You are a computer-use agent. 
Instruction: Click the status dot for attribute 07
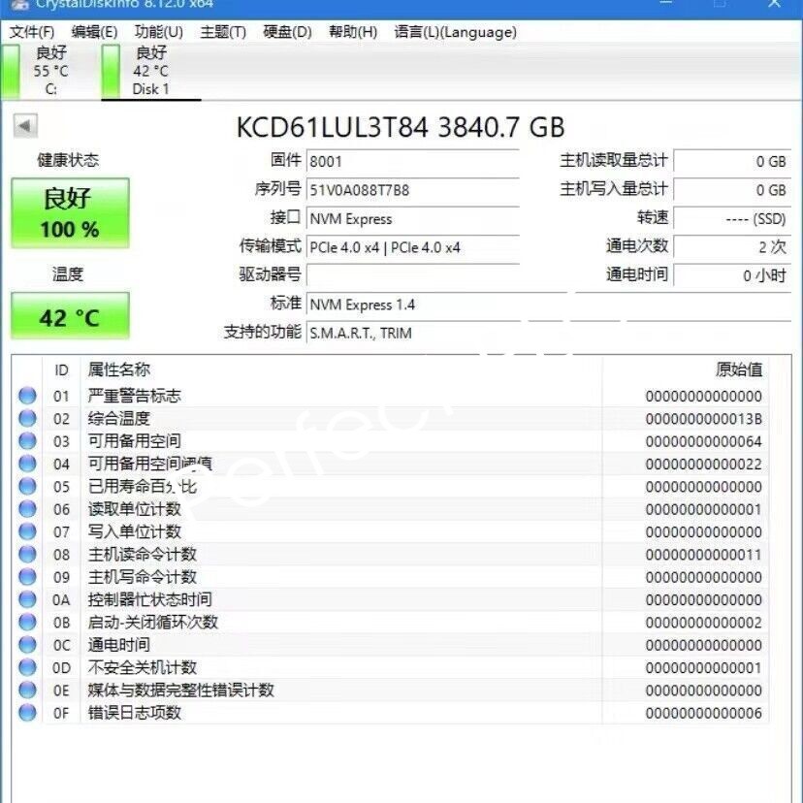pyautogui.click(x=28, y=531)
